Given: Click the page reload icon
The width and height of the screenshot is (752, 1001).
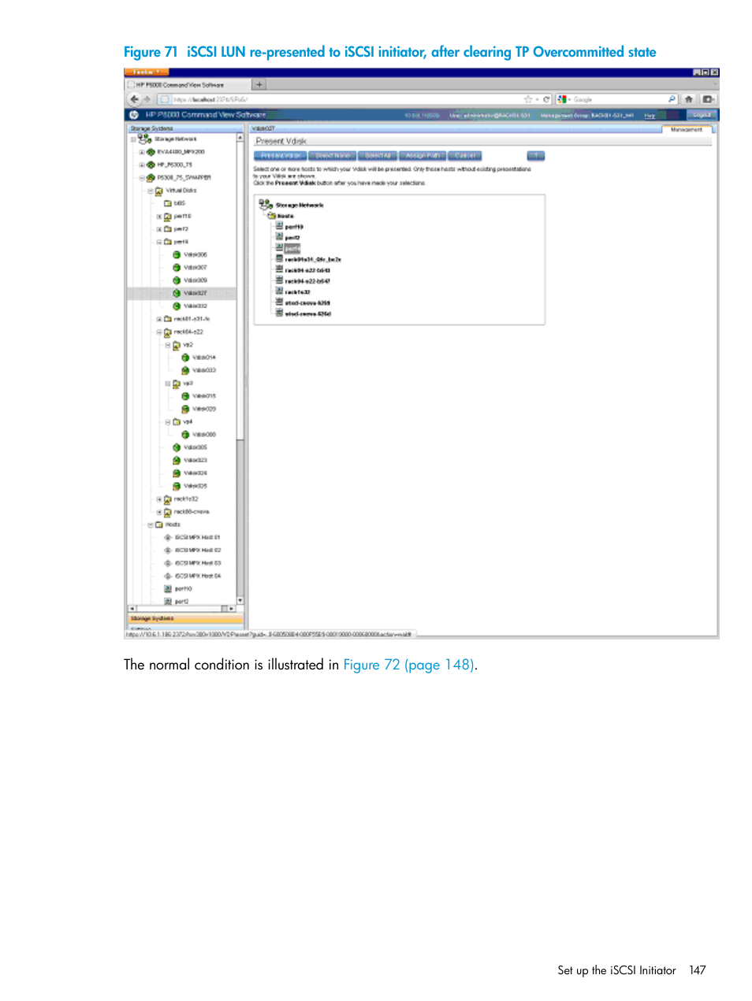Looking at the screenshot, I should click(545, 99).
